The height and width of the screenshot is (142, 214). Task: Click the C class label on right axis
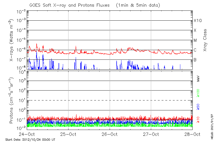pos(195,50)
